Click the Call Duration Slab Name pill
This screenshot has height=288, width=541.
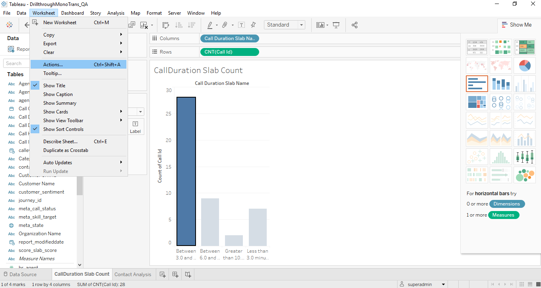coord(230,38)
